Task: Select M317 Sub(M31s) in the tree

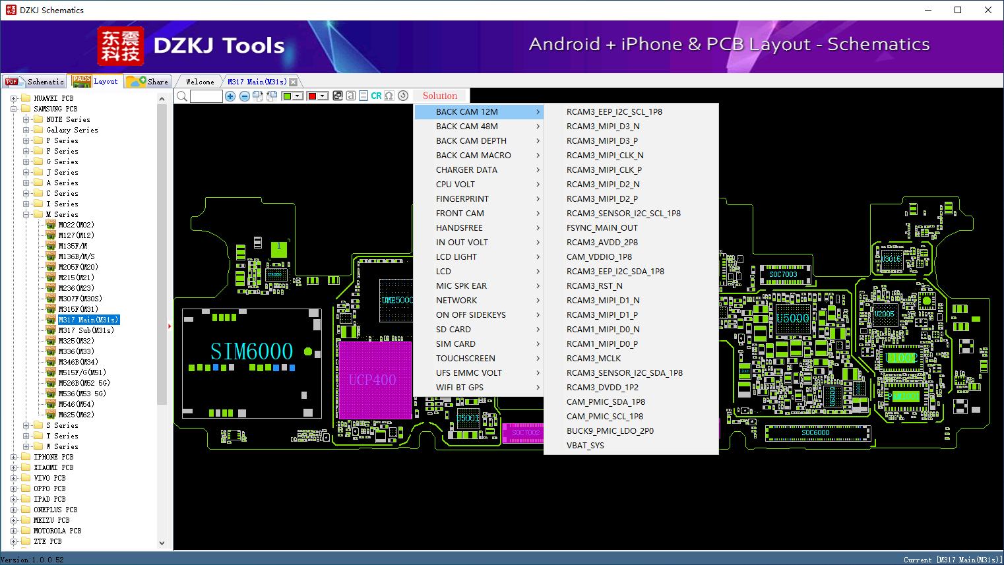Action: coord(86,330)
